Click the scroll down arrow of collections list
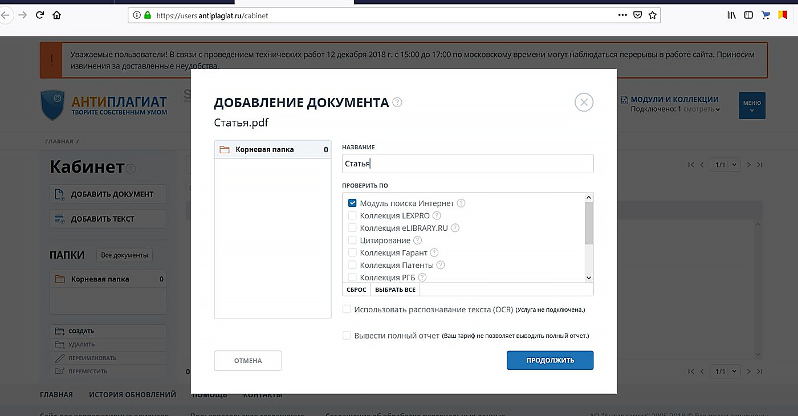This screenshot has width=798, height=416. (x=589, y=278)
